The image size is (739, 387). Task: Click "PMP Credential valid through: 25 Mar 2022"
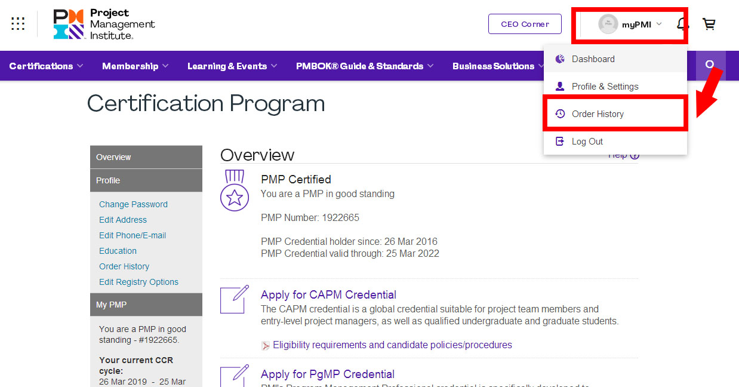tap(350, 253)
